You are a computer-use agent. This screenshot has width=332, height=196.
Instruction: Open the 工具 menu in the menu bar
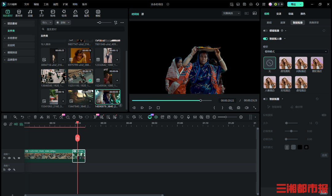click(x=46, y=4)
